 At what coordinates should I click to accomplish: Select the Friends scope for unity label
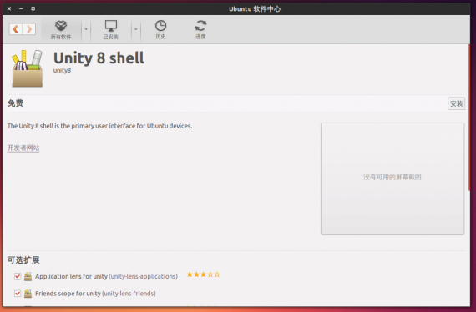point(95,294)
